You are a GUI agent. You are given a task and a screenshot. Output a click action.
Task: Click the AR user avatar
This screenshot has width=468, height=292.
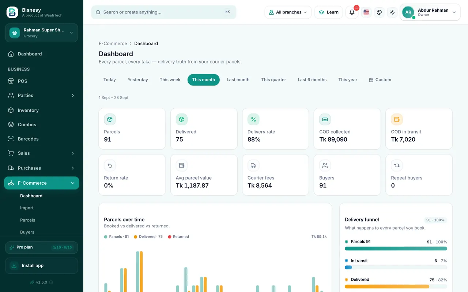(x=408, y=12)
